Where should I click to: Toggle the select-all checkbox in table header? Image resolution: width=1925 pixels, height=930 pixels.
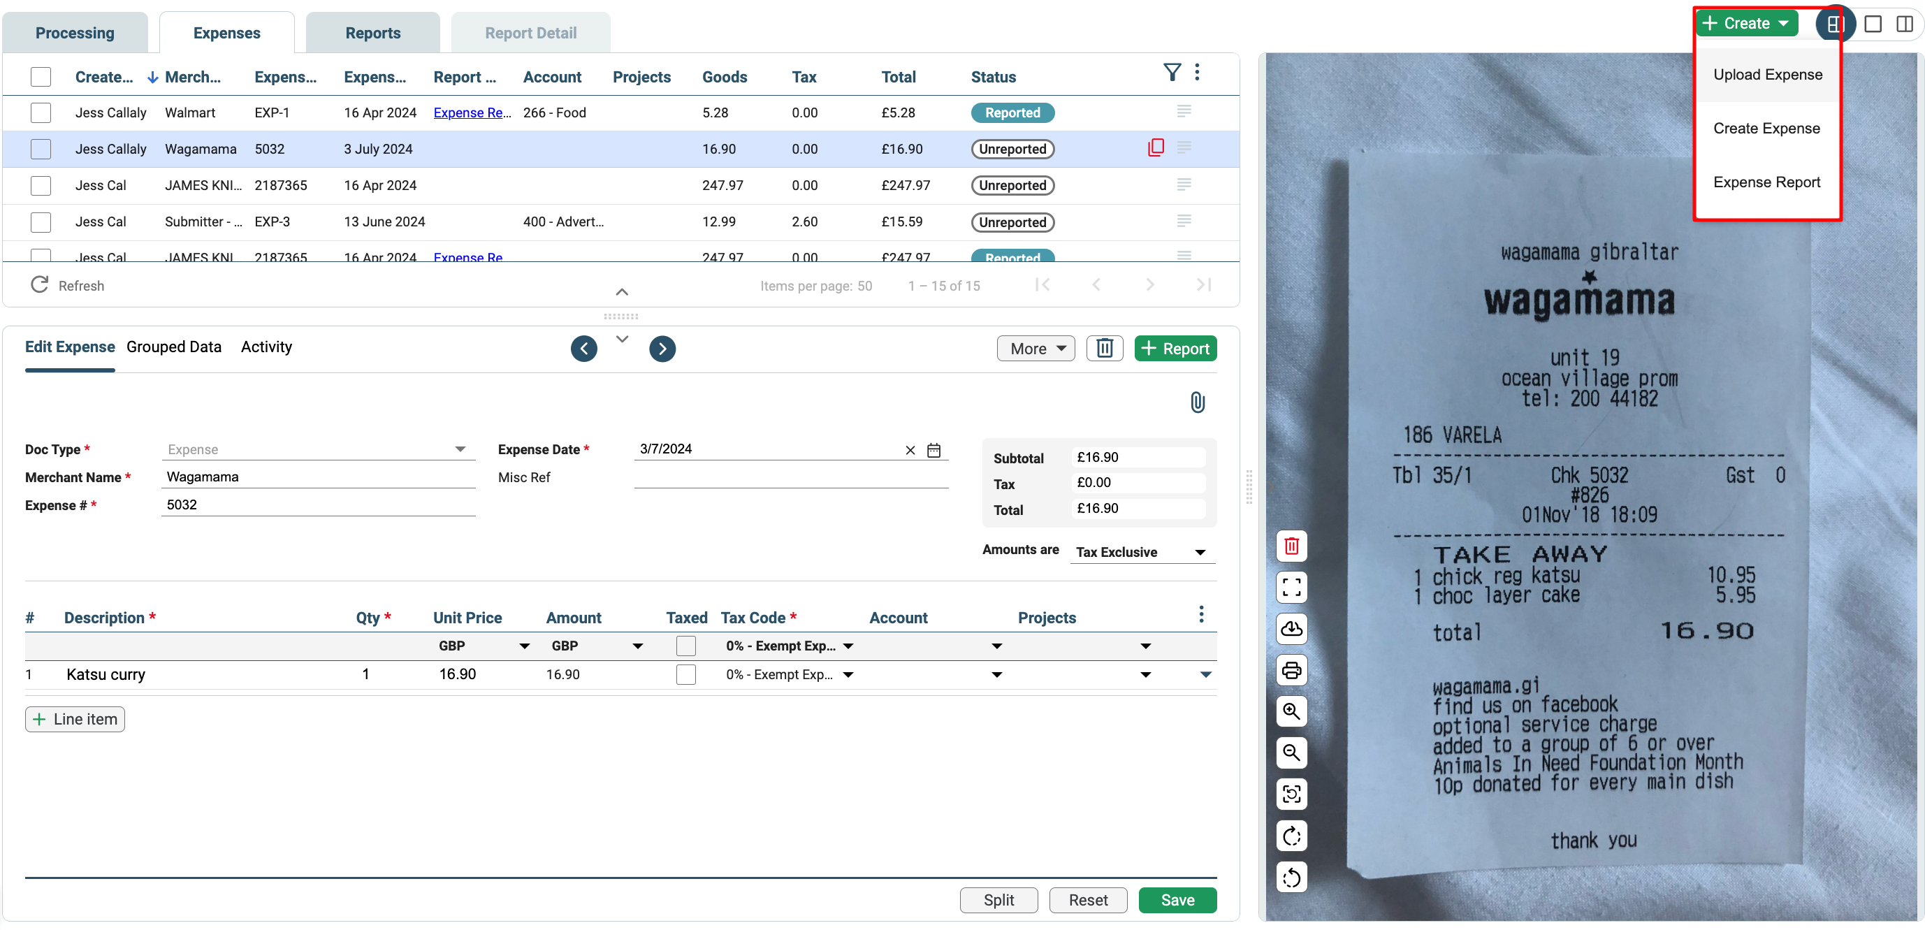coord(41,76)
